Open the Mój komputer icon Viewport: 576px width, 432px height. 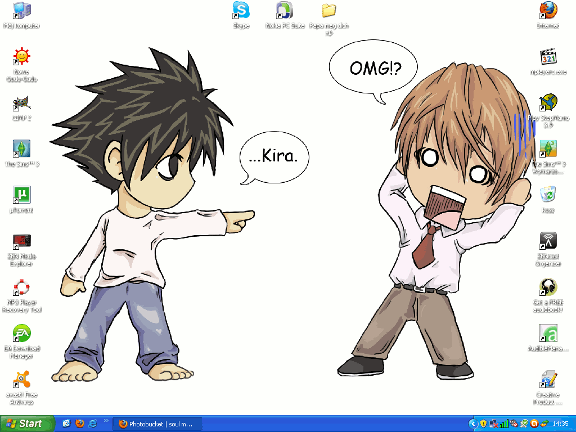21,10
